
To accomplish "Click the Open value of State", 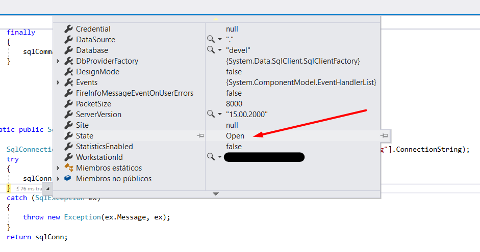I will tap(235, 136).
